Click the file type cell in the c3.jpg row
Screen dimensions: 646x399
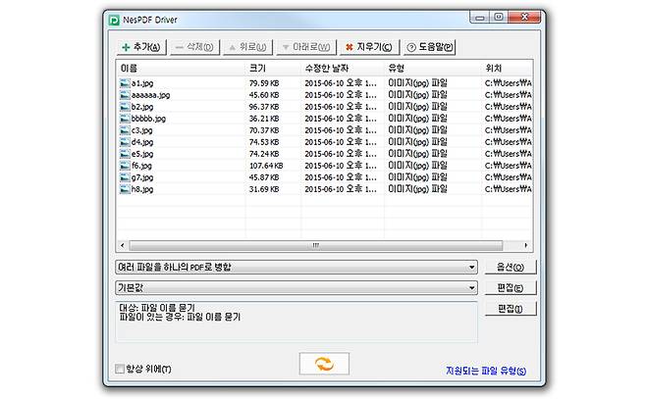click(x=418, y=130)
